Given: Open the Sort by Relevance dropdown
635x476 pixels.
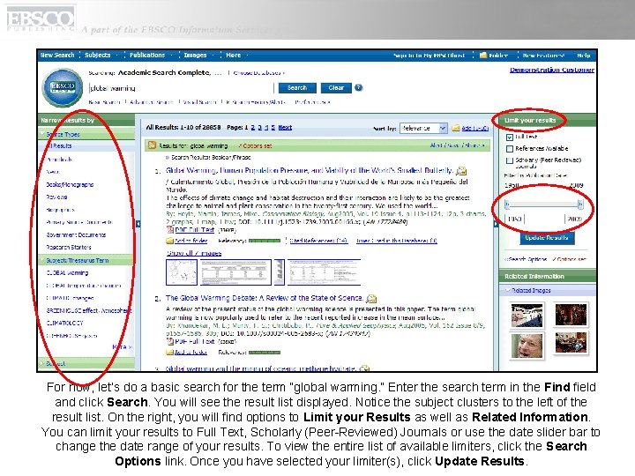Looking at the screenshot, I should pyautogui.click(x=423, y=129).
